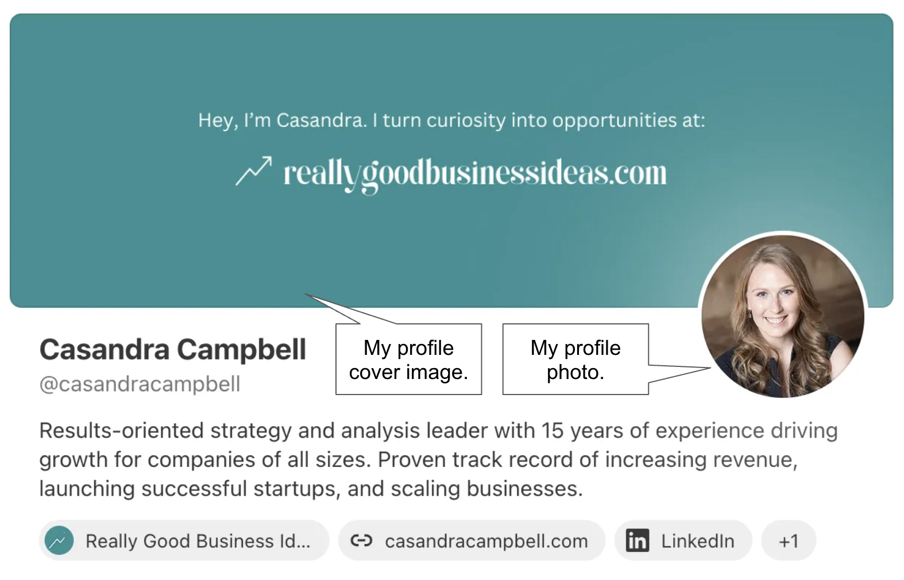Viewport: 904px width, 580px height.
Task: Open the LinkedIn profile link text
Action: click(697, 541)
